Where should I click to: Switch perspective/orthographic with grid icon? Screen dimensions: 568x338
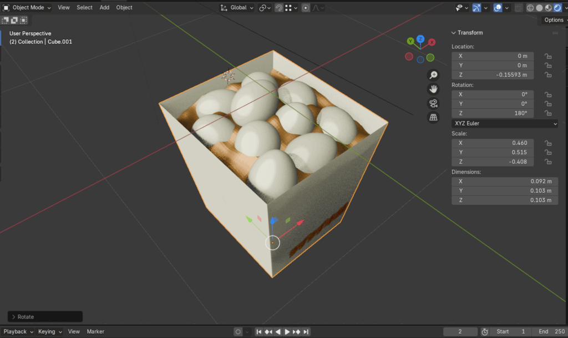pyautogui.click(x=433, y=117)
